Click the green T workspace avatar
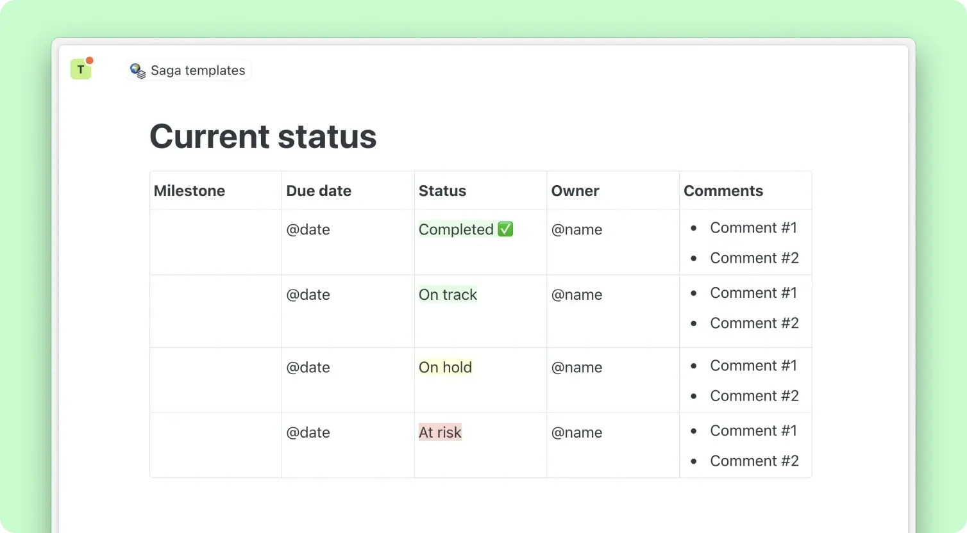Screen dimensions: 967x533 (x=81, y=69)
